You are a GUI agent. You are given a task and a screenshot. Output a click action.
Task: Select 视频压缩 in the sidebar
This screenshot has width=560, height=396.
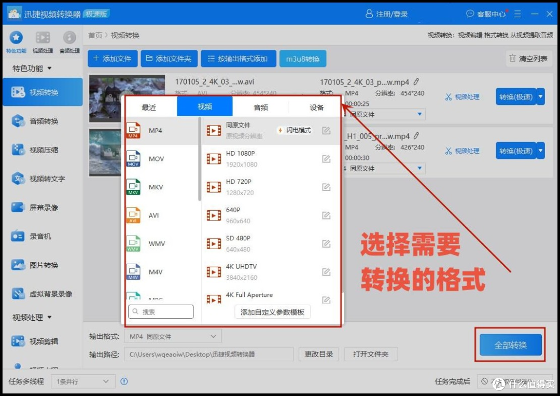(x=43, y=150)
